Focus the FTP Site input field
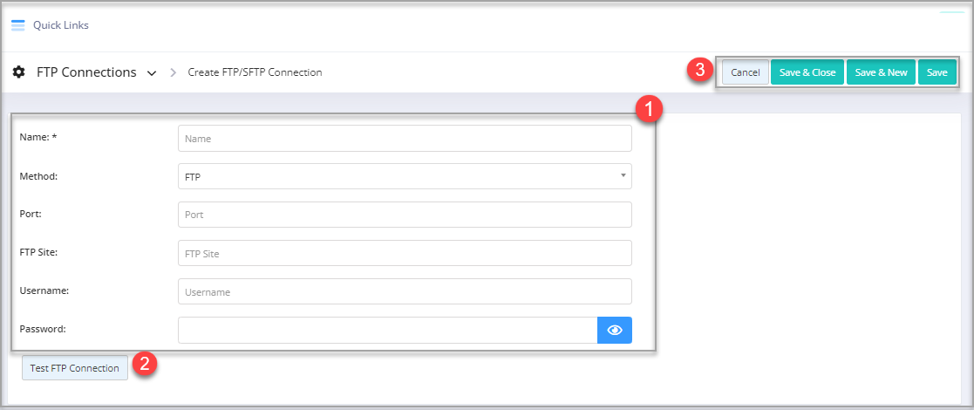This screenshot has height=410, width=974. pyautogui.click(x=405, y=254)
